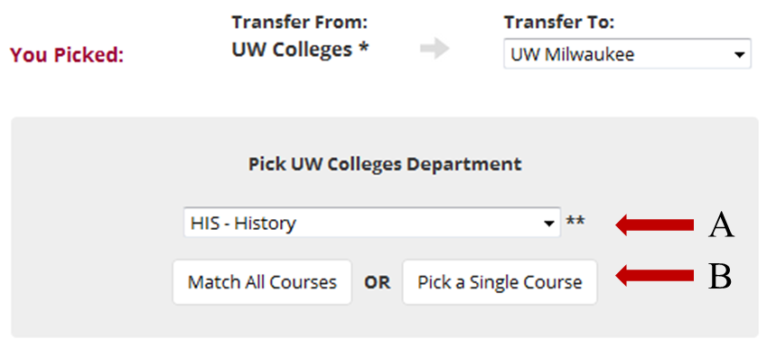The width and height of the screenshot is (767, 348).
Task: Click the Pick UW Colleges Department heading
Action: coord(385,164)
